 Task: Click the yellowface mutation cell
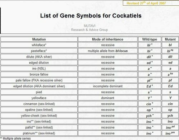coord(39,98)
